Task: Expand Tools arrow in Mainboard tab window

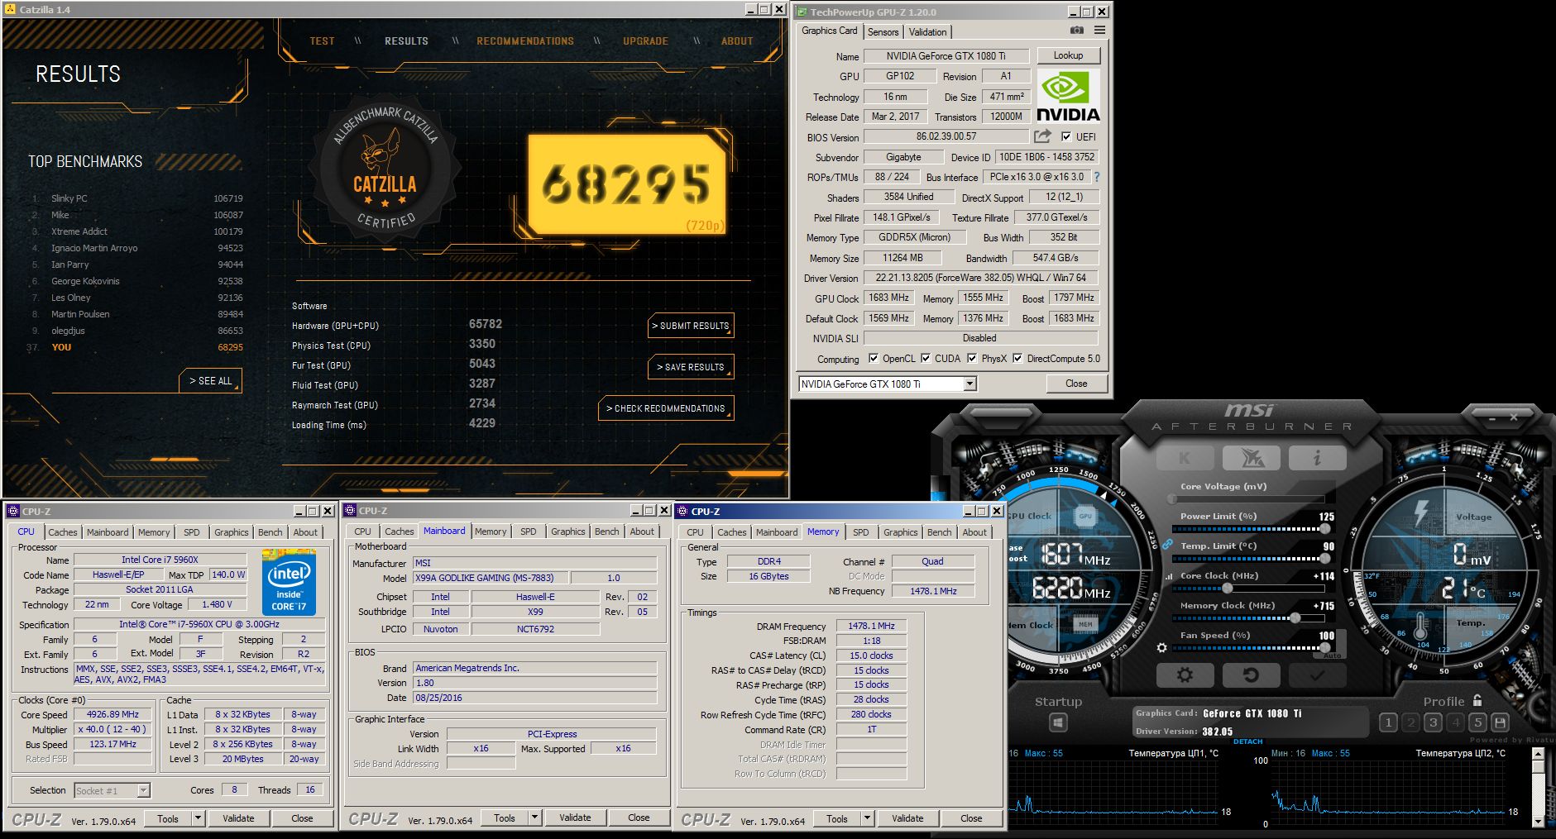Action: 534,818
